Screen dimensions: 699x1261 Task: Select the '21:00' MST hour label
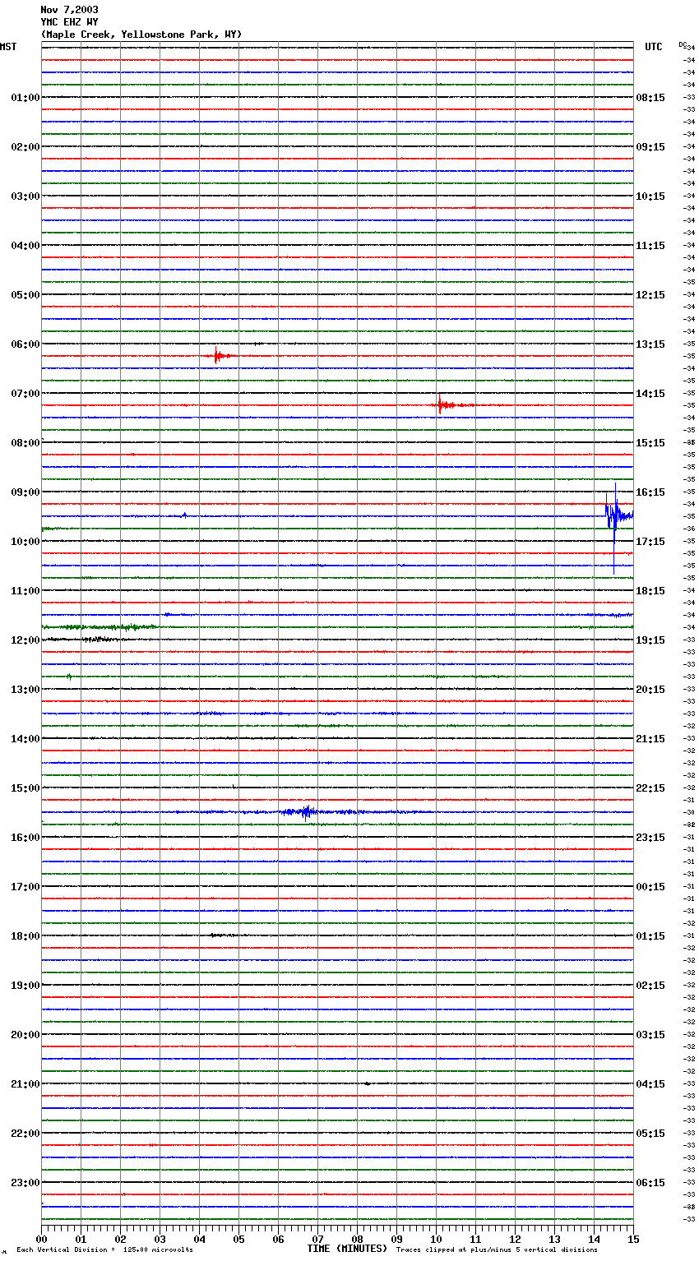click(x=25, y=1084)
